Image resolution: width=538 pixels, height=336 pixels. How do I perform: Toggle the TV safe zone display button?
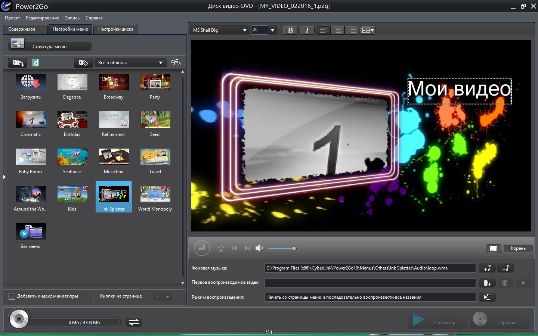point(493,249)
